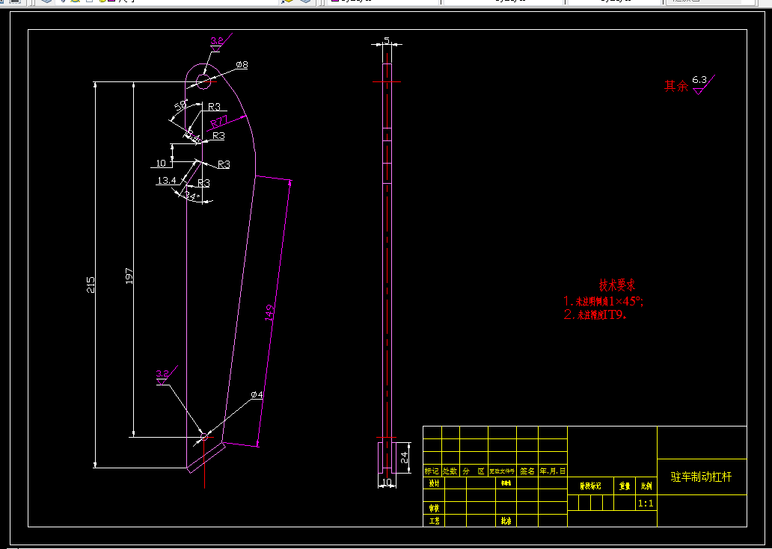Viewport: 772px width, 549px height.
Task: Select the 58° angle dimension
Action: (x=181, y=105)
